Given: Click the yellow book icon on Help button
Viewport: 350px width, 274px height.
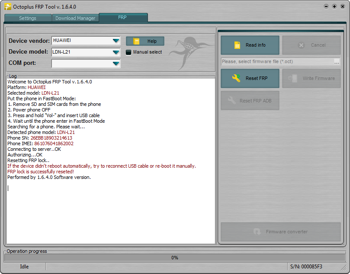Looking at the screenshot, I should pos(136,41).
